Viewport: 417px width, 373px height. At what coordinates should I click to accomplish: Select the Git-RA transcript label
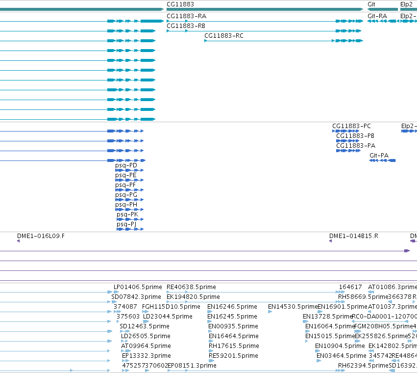click(x=377, y=16)
